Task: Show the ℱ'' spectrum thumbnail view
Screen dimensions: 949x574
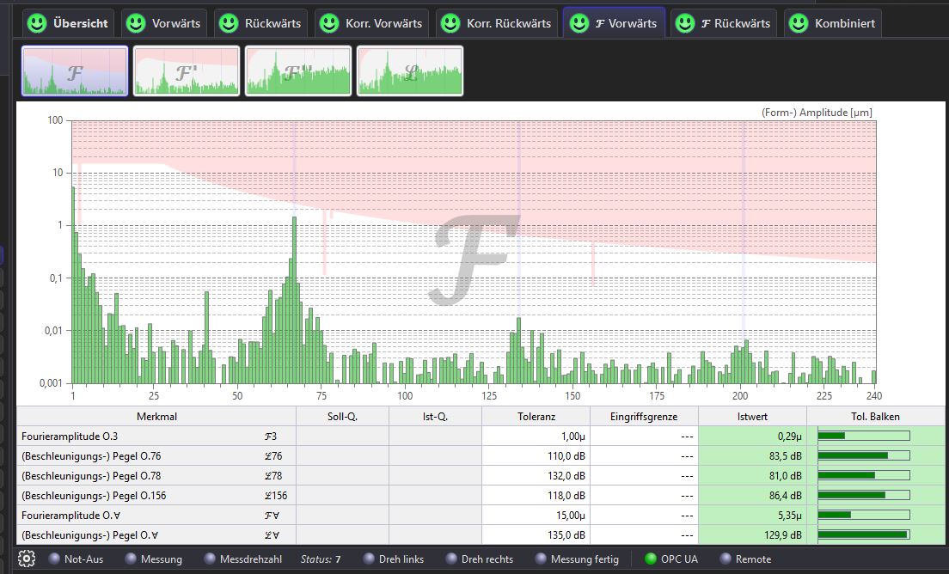Action: point(298,71)
